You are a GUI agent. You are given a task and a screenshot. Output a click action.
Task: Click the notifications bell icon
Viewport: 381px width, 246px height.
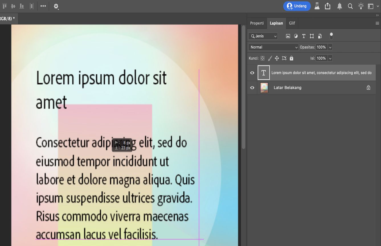[339, 6]
